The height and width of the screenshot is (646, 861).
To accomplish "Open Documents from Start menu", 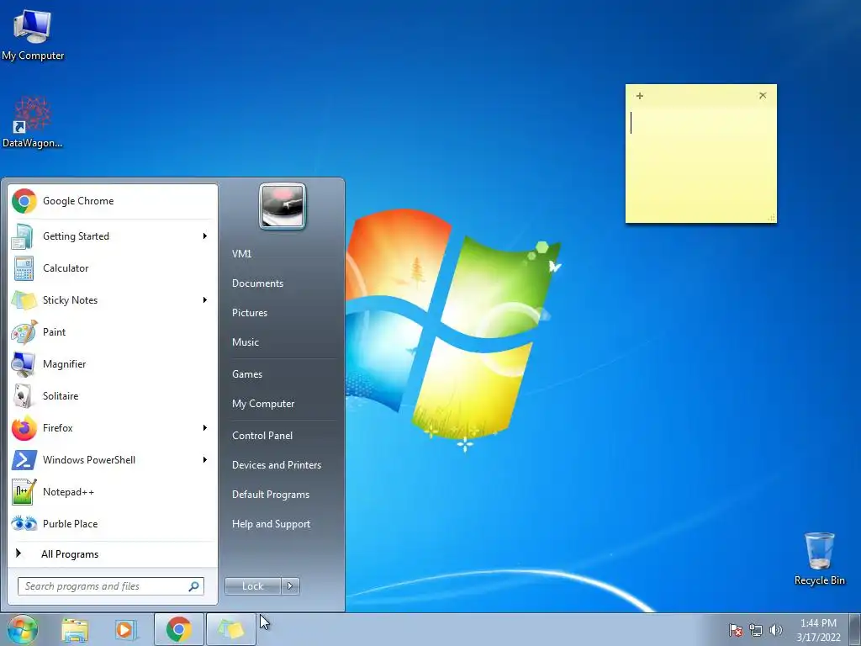I will [x=257, y=283].
